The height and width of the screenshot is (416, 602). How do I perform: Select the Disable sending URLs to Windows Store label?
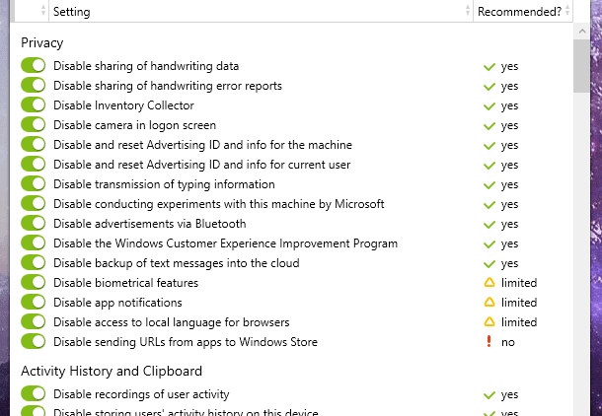click(186, 342)
